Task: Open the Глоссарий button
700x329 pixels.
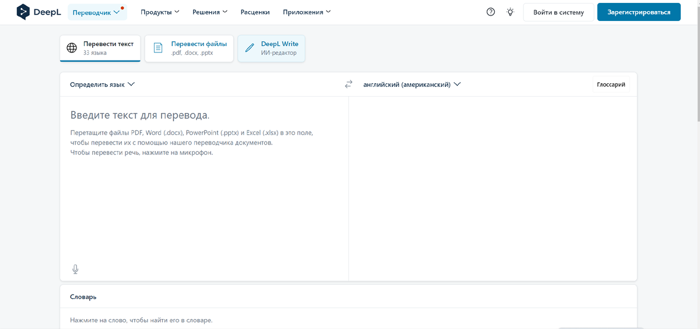Action: click(611, 84)
